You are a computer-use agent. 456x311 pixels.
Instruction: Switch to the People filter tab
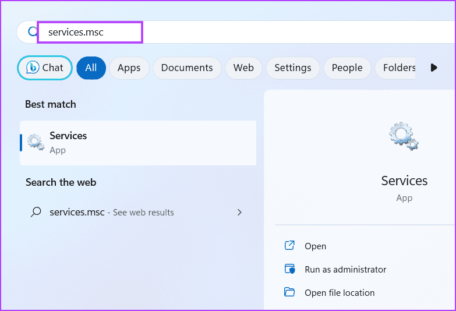tap(347, 68)
